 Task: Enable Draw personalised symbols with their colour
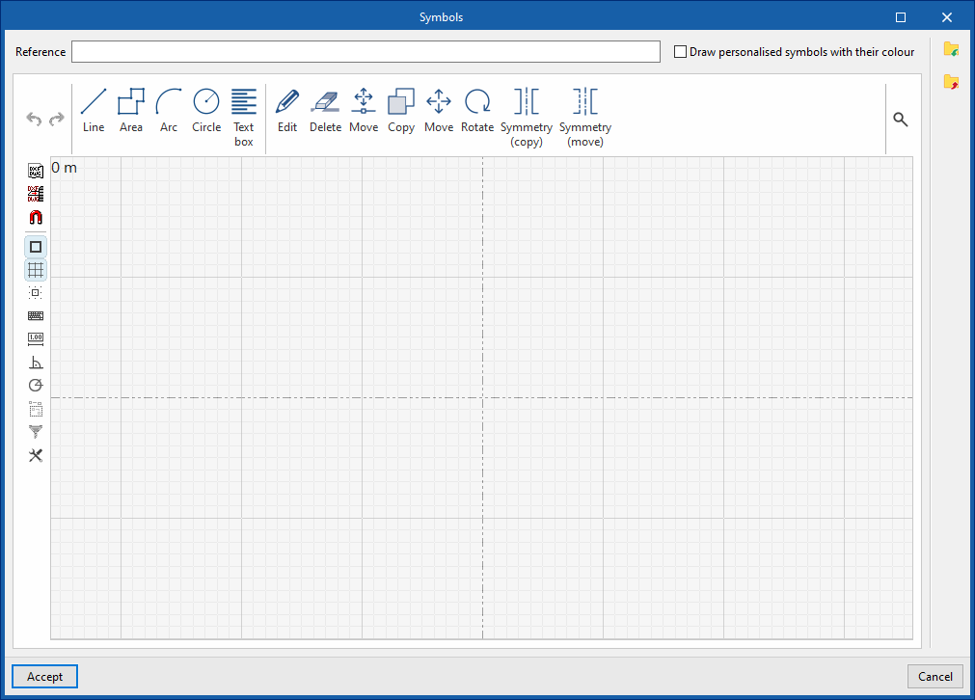[680, 52]
